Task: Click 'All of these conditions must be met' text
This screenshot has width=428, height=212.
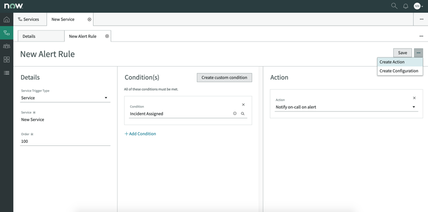Action: [151, 89]
